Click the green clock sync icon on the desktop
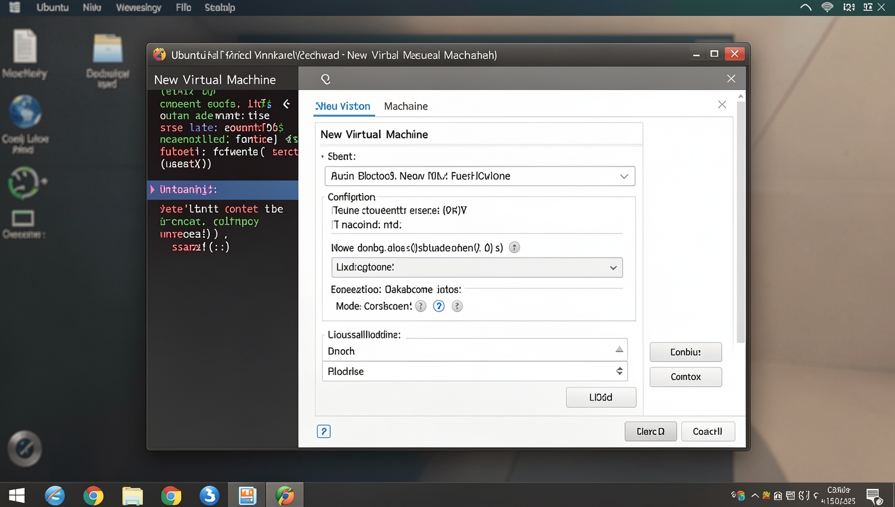Screen dimensions: 895x507 tap(26, 182)
